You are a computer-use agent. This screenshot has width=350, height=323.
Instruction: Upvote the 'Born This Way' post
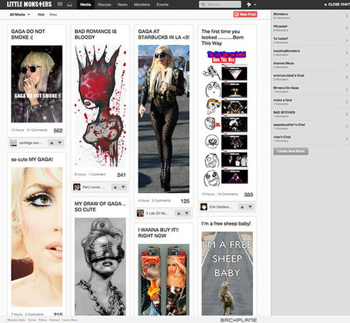point(242,207)
